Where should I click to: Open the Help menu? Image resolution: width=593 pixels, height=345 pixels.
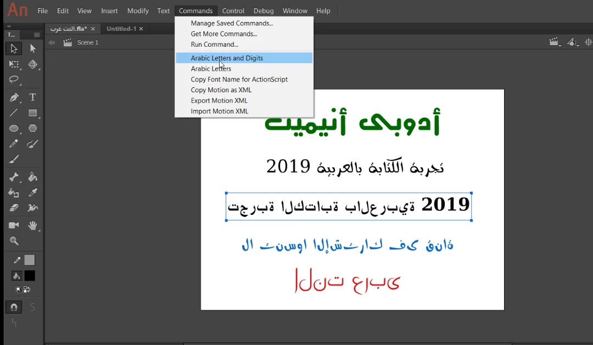point(323,11)
